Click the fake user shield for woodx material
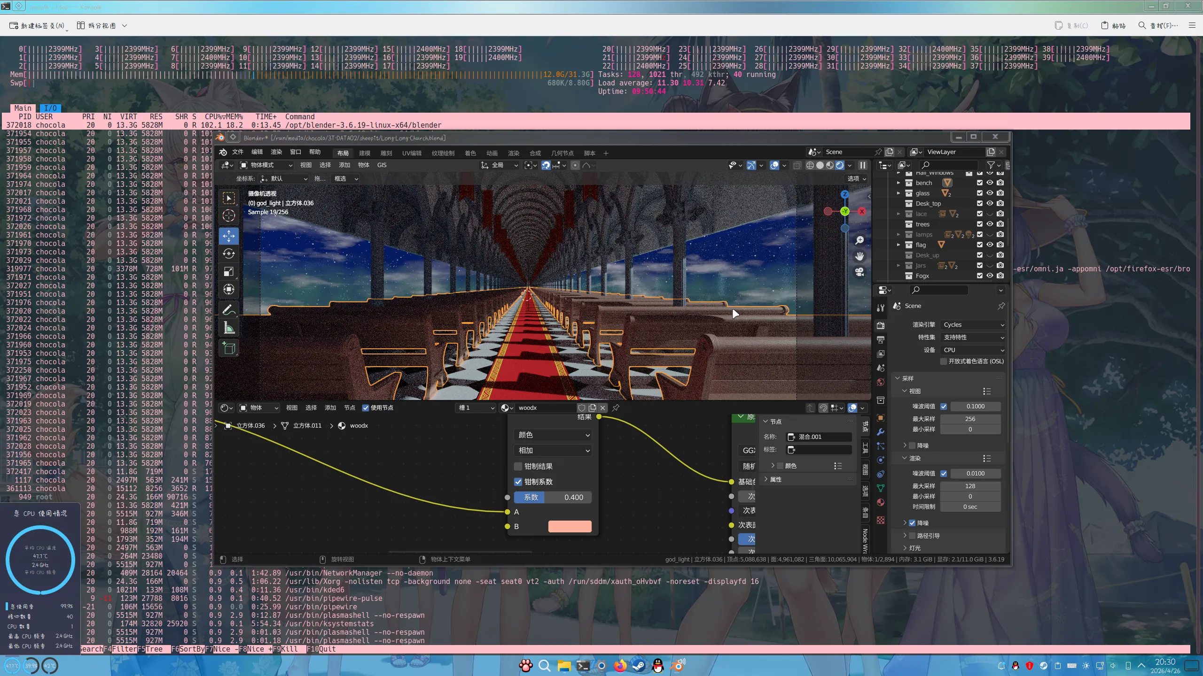 pos(582,408)
